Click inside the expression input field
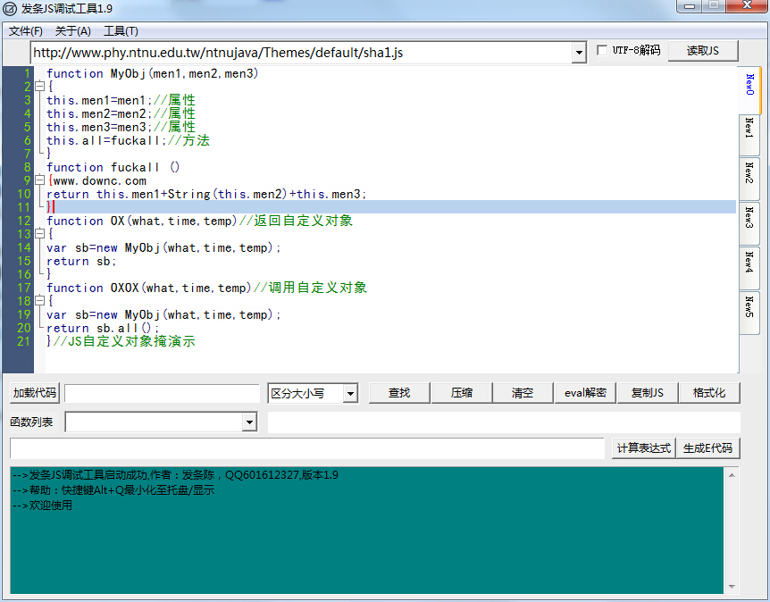This screenshot has height=602, width=770. (304, 447)
